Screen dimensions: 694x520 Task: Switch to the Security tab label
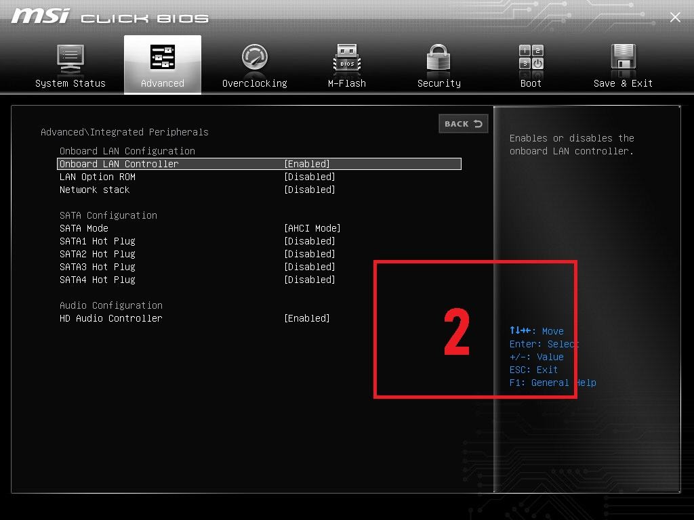point(439,83)
